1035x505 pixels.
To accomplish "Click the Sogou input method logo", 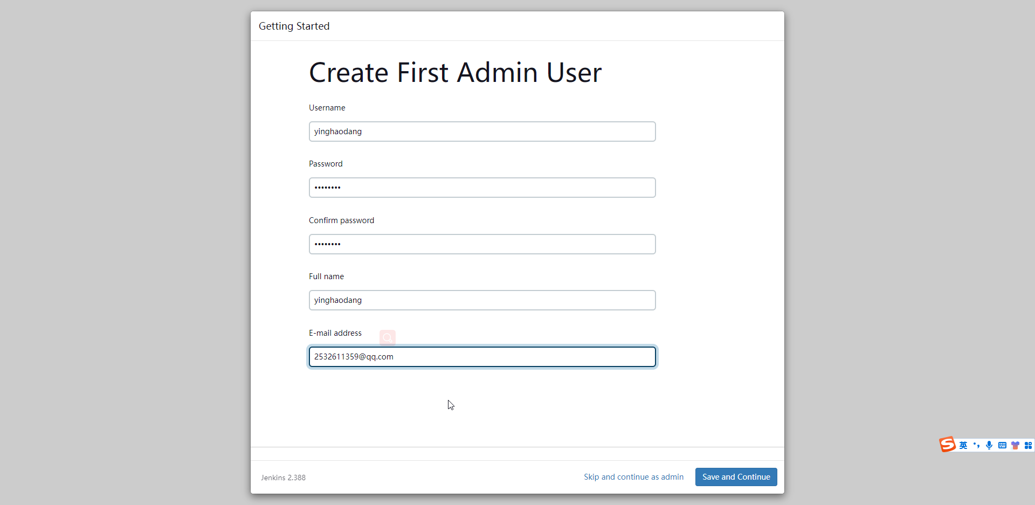I will point(947,445).
